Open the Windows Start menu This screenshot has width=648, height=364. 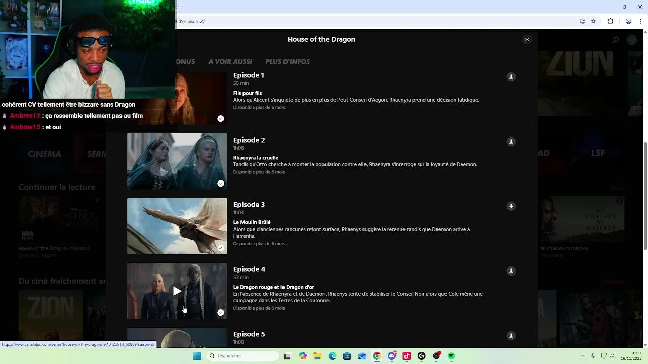(x=197, y=356)
